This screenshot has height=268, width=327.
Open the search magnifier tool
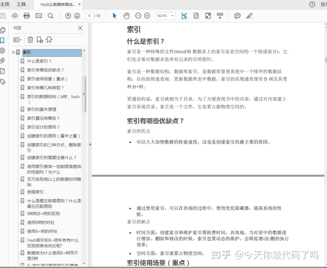pyautogui.click(x=50, y=15)
